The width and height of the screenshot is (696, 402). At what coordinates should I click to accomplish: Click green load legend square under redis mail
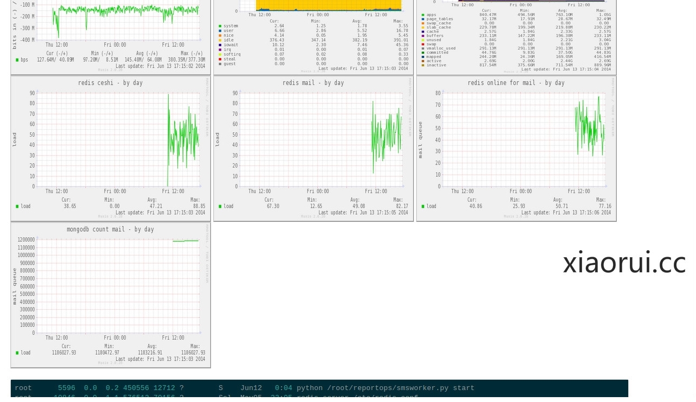pyautogui.click(x=220, y=207)
